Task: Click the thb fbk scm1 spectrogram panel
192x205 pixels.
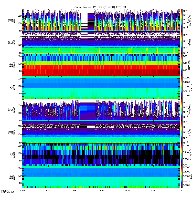Action: (x=101, y=87)
